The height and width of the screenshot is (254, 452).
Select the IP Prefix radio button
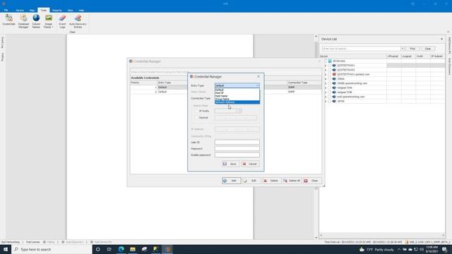pos(196,111)
